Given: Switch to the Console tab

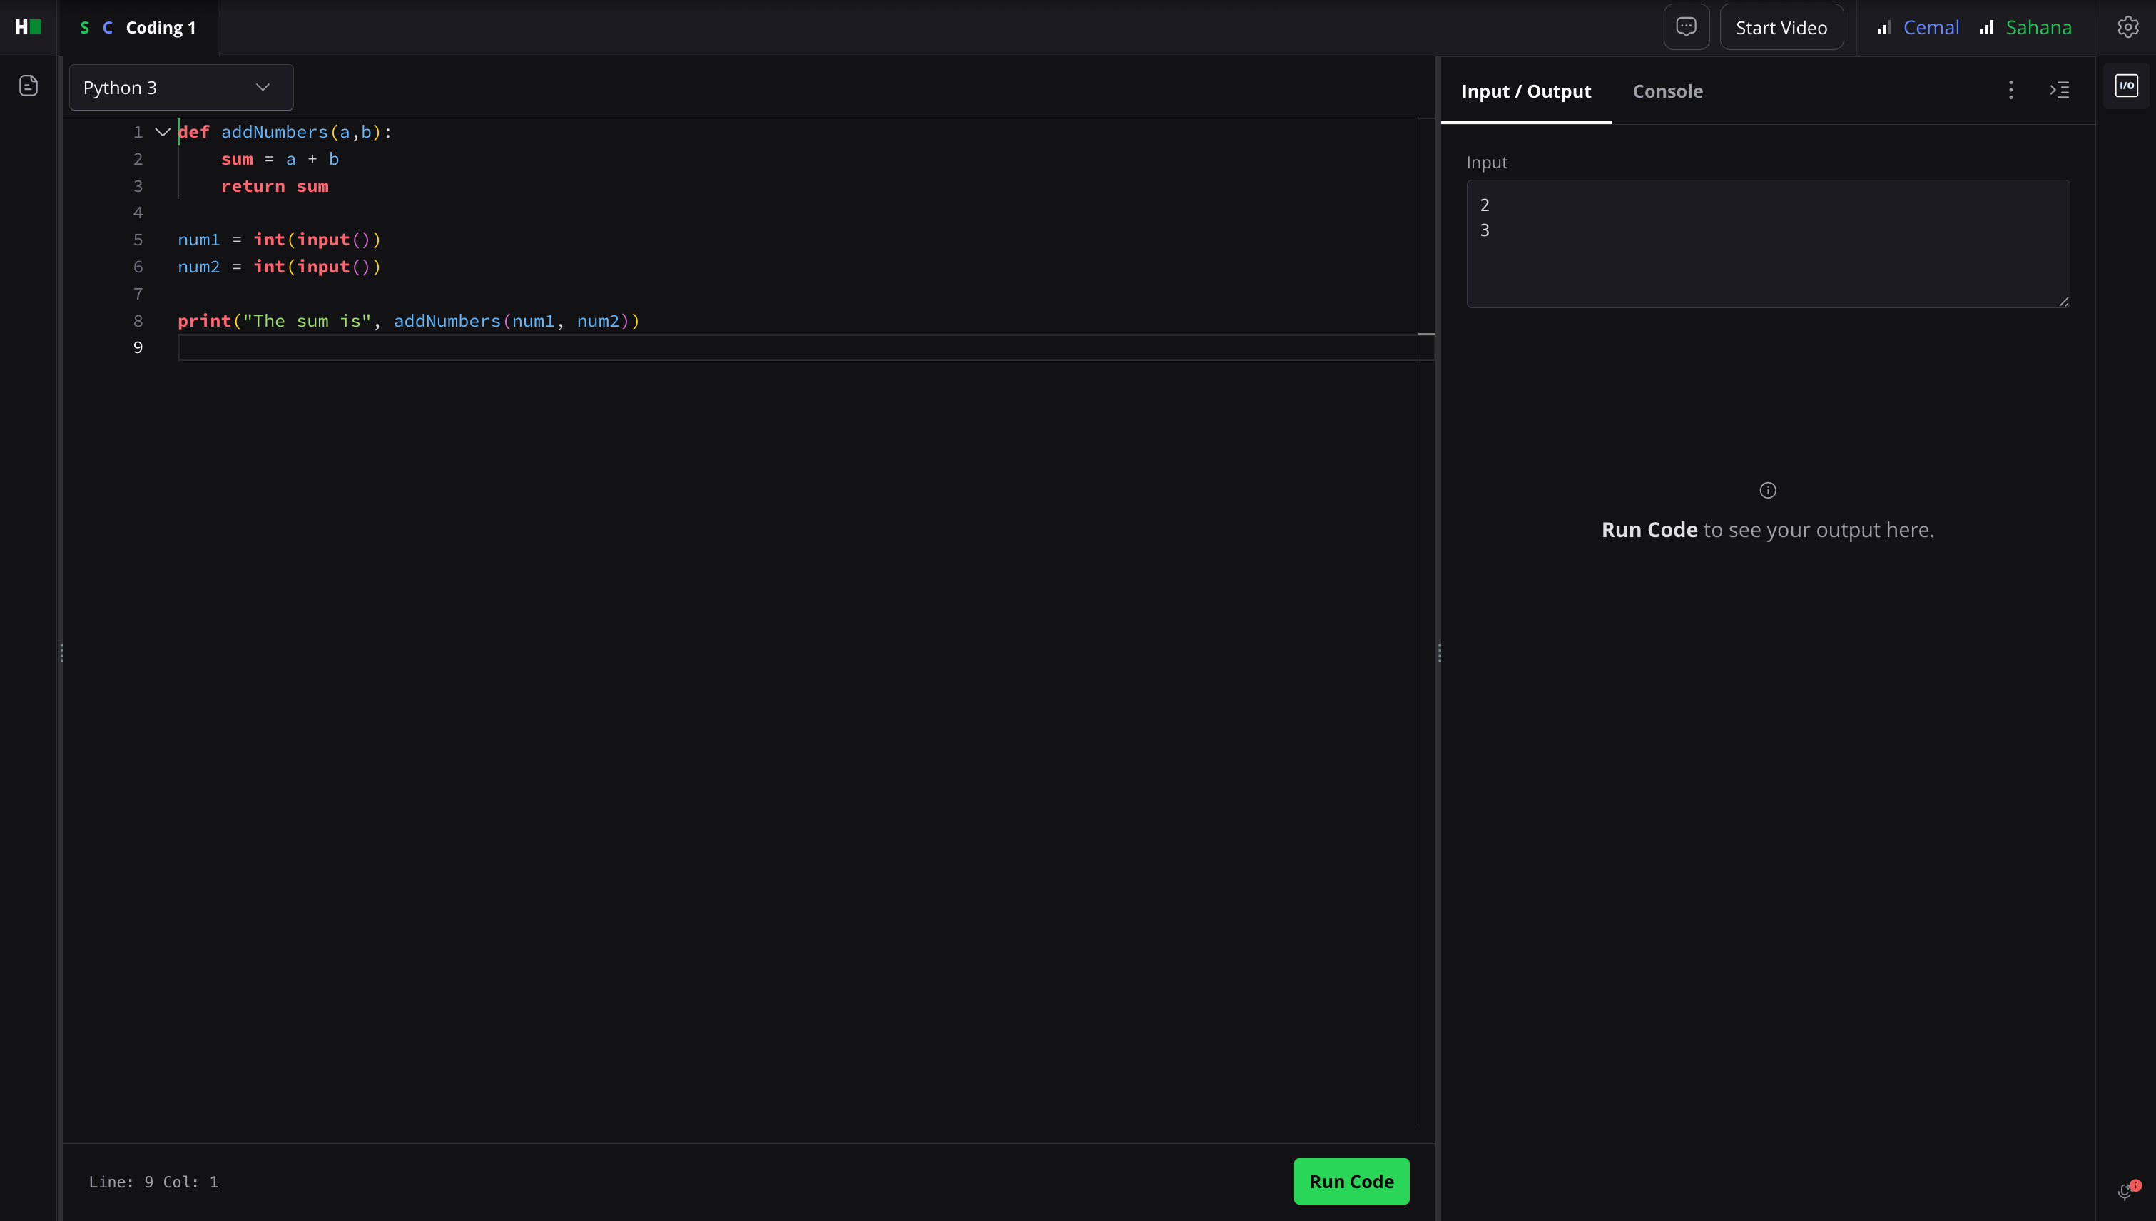Looking at the screenshot, I should [1667, 91].
